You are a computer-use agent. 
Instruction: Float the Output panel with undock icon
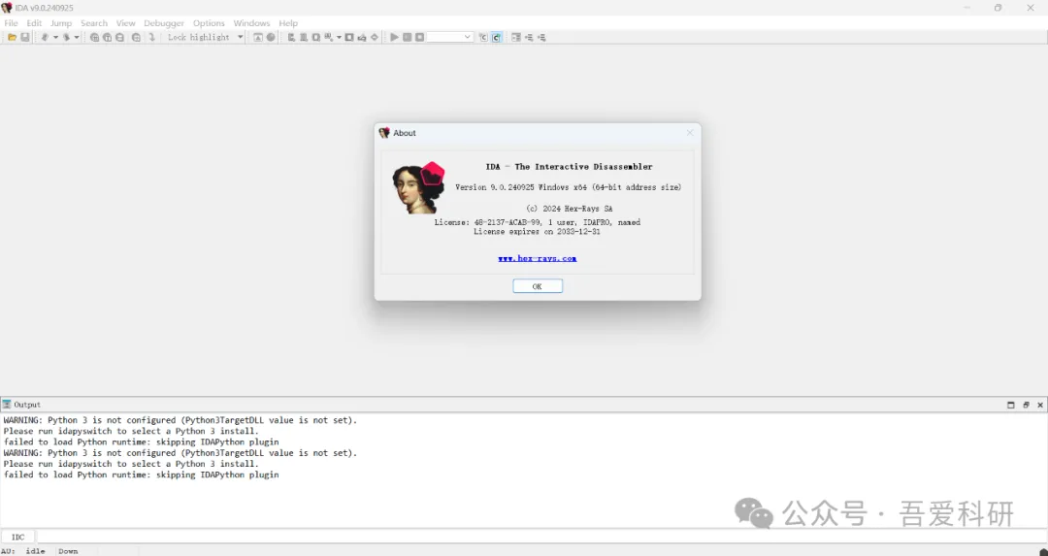point(1026,405)
